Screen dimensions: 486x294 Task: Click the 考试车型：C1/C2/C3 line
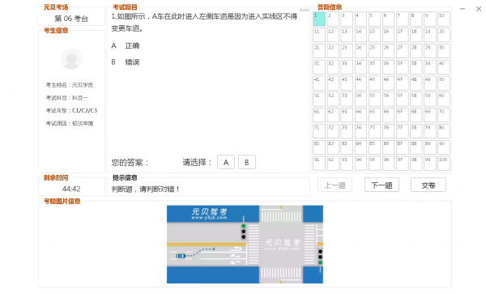[71, 111]
